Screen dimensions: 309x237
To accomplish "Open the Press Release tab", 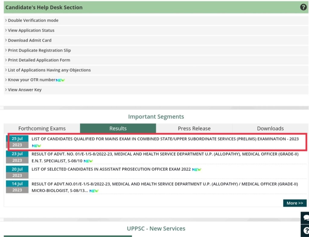I will point(194,128).
